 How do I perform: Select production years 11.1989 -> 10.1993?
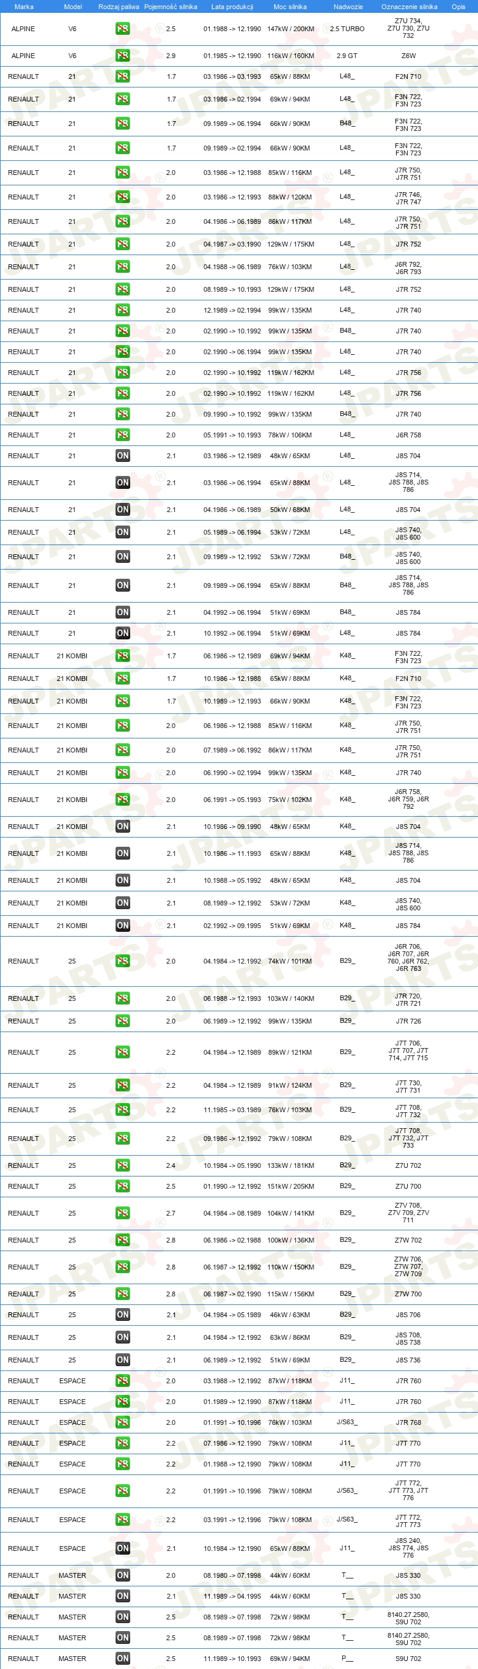pos(232,1659)
